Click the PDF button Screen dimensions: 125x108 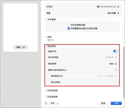coord(53,103)
